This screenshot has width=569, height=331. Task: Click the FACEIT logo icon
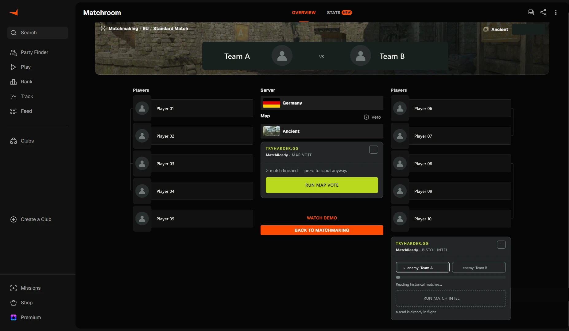[x=14, y=12]
